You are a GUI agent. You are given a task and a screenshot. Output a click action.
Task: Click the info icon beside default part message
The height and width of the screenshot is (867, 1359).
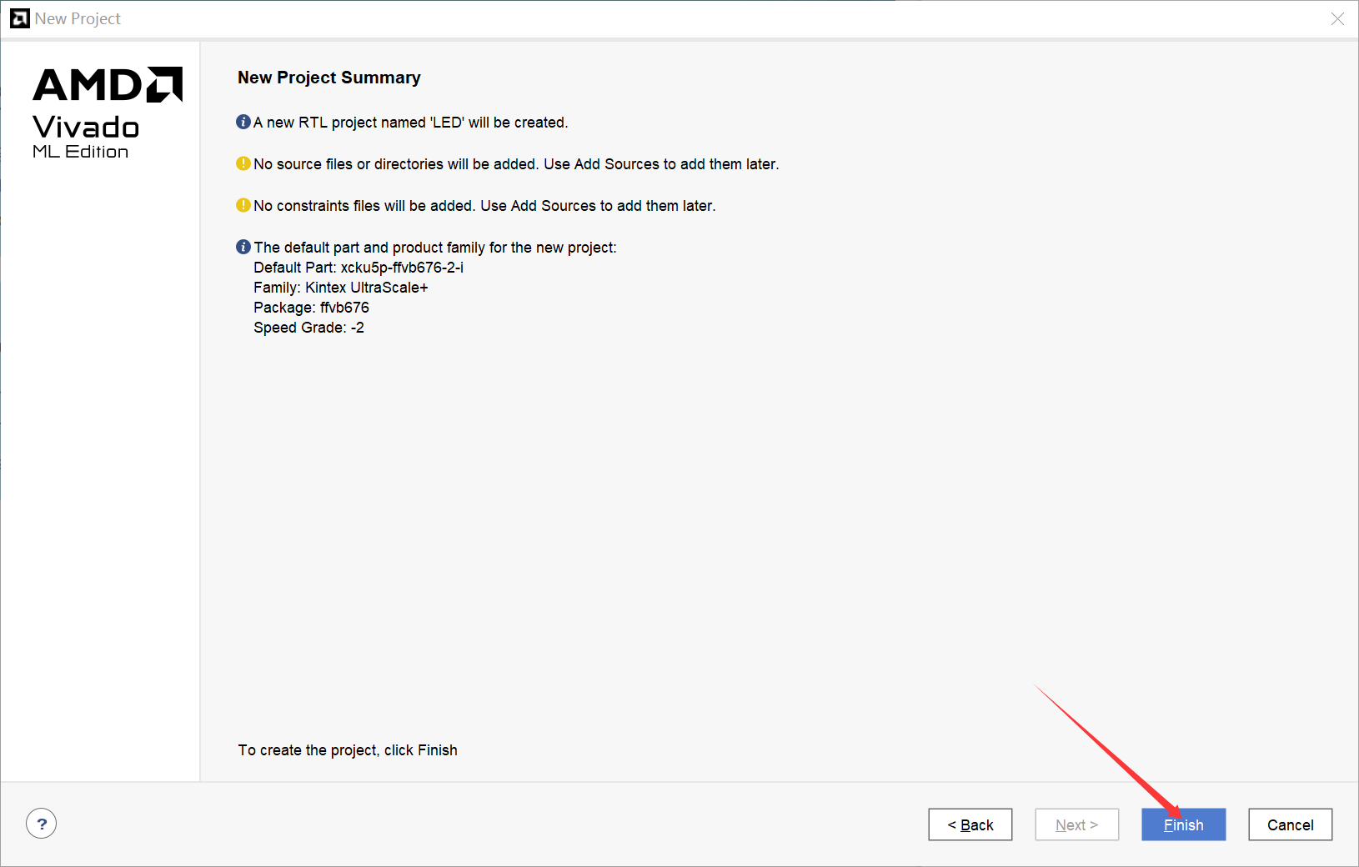point(243,247)
